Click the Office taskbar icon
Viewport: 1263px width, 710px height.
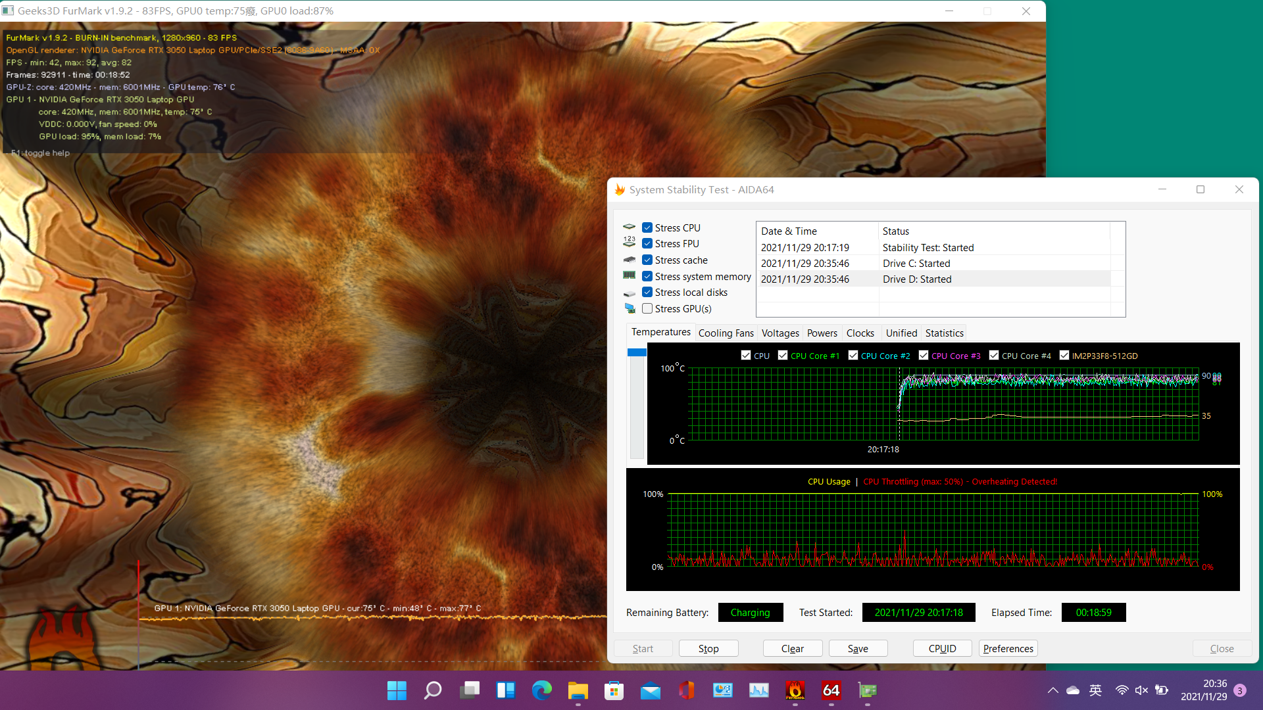tap(686, 690)
